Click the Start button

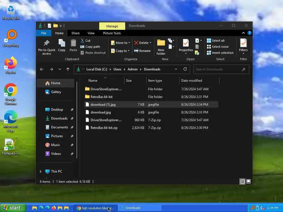click(x=13, y=208)
